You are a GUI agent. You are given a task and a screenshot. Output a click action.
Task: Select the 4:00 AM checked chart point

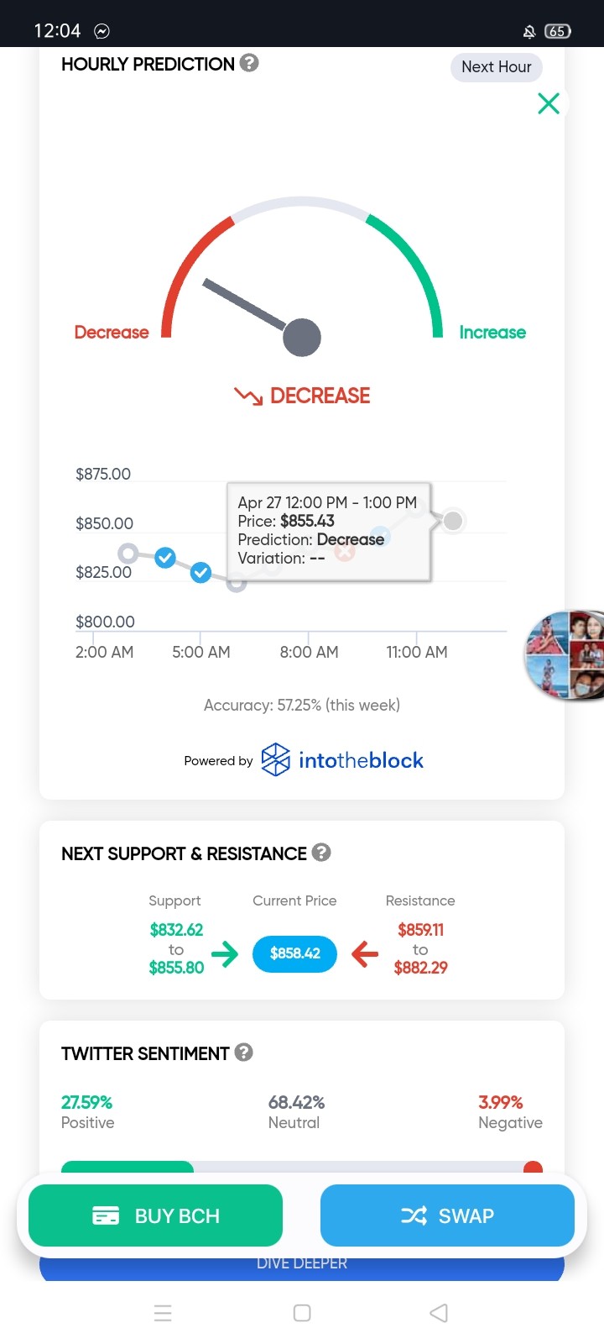[200, 573]
